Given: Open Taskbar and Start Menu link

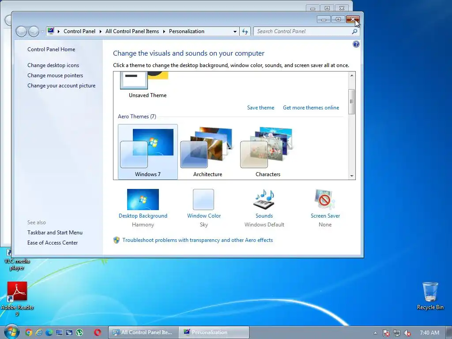Looking at the screenshot, I should point(55,232).
